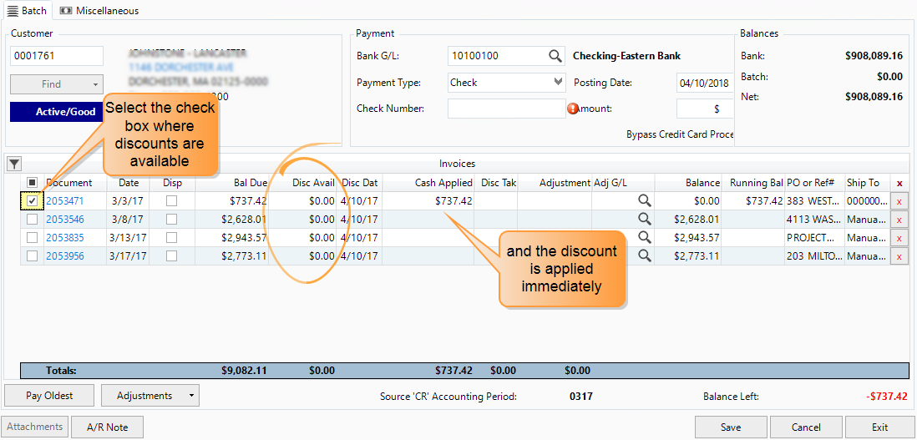Switch to the Miscellaneous tab
Image resolution: width=917 pixels, height=440 pixels.
[x=99, y=11]
